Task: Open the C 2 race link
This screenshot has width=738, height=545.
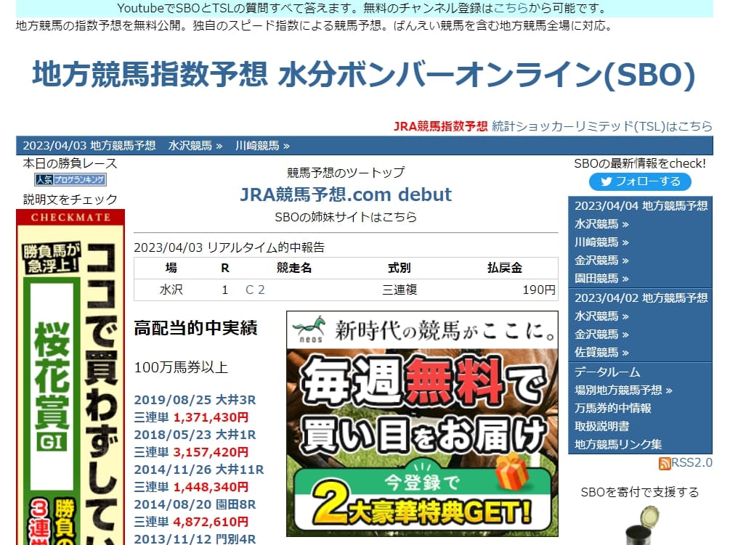Action: (255, 290)
